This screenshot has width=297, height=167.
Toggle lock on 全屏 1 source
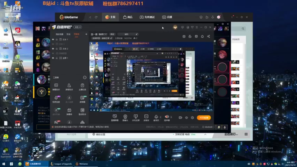[57, 58]
